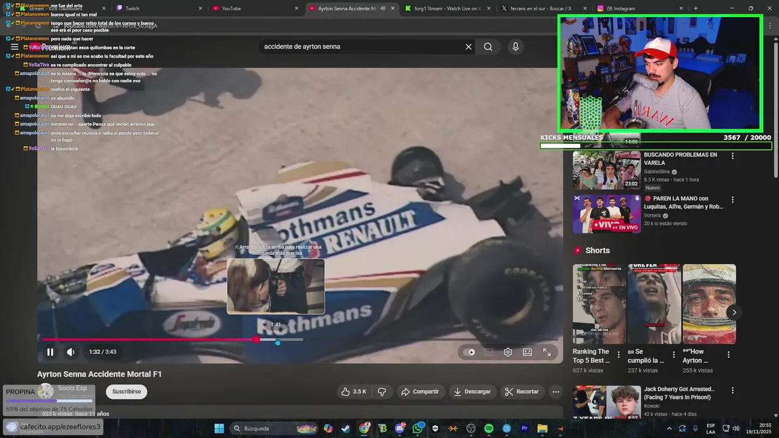Show hidden system tray icons chevron

(x=669, y=428)
